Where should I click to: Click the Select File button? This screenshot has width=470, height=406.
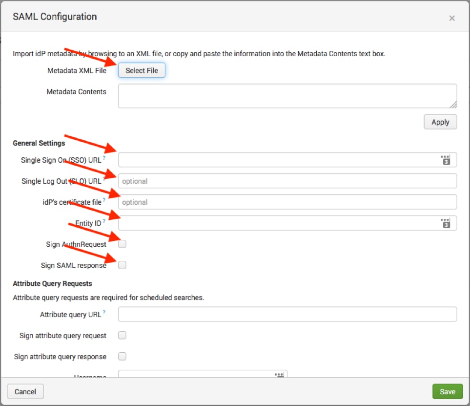tap(142, 70)
